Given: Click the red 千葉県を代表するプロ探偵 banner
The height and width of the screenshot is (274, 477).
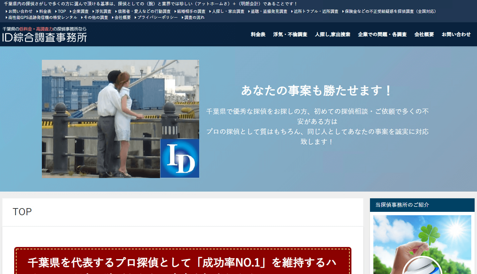Looking at the screenshot, I should (183, 260).
